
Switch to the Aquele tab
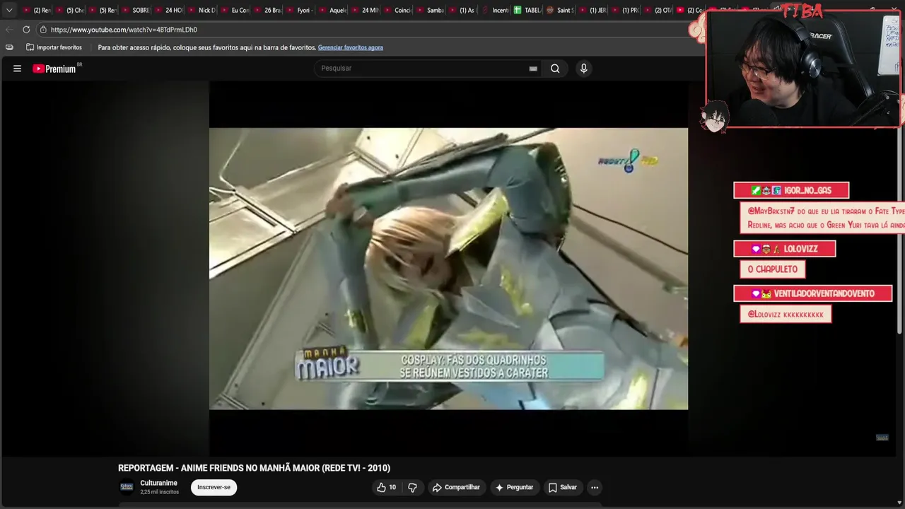pyautogui.click(x=332, y=10)
